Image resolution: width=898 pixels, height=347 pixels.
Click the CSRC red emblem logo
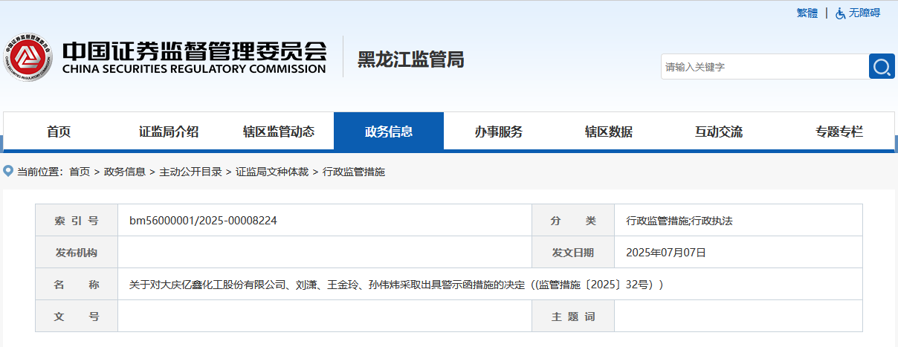tap(28, 57)
